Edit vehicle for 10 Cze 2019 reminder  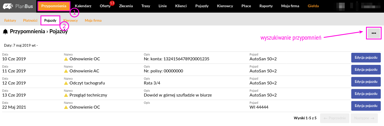point(366,57)
